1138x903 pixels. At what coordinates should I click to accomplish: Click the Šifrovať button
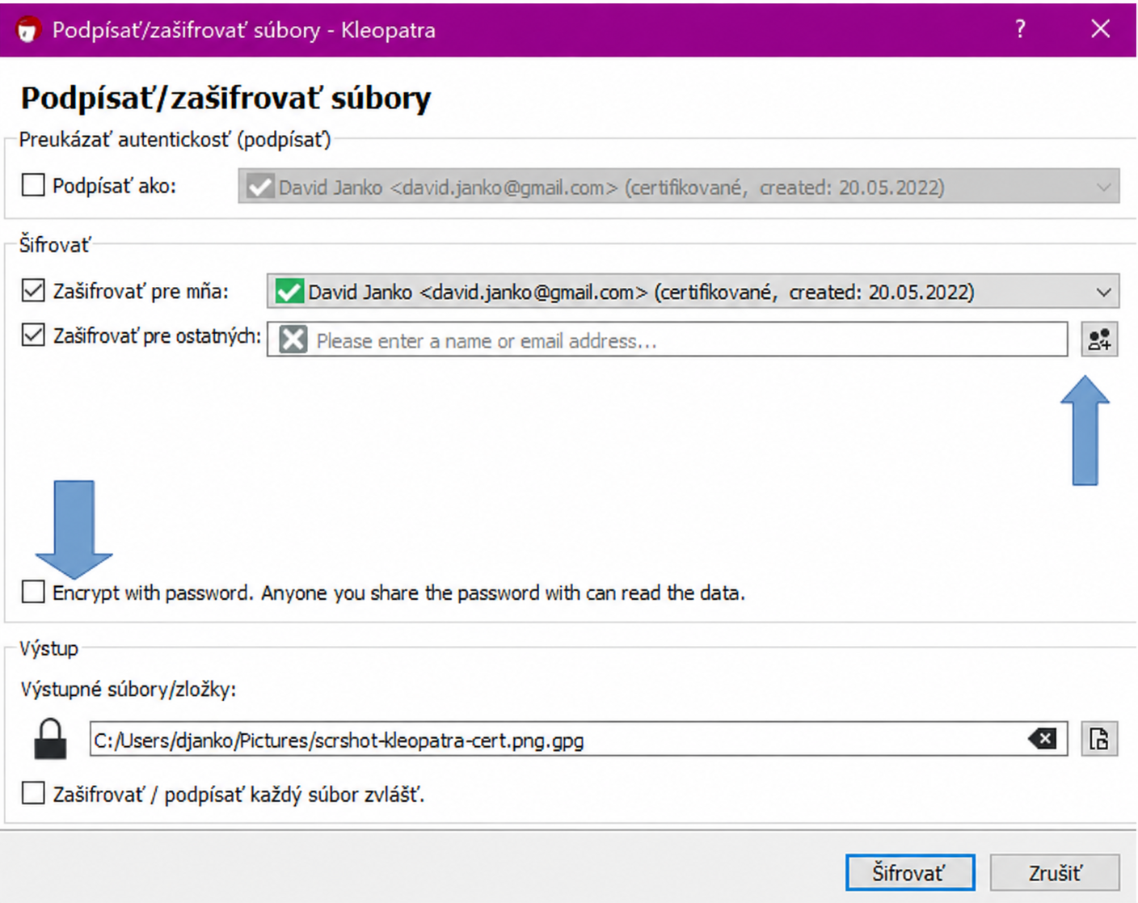(x=910, y=873)
